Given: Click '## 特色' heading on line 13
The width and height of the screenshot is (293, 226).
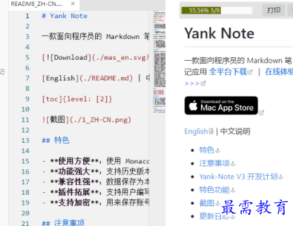Looking at the screenshot, I should pos(56,140).
